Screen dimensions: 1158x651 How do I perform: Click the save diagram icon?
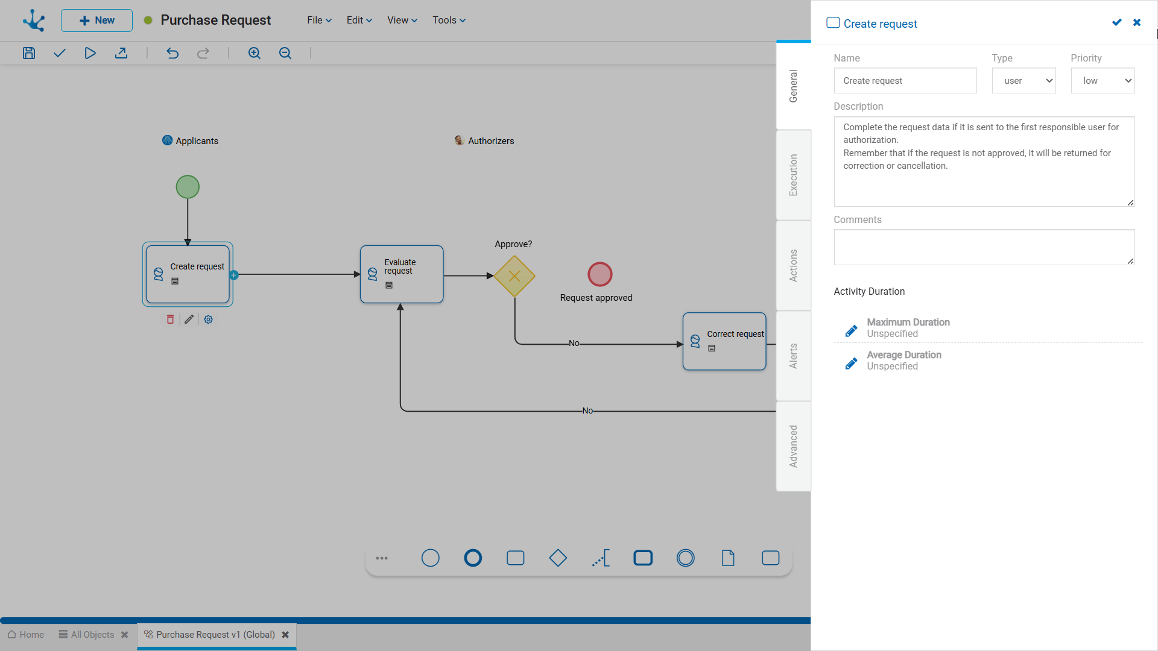29,53
